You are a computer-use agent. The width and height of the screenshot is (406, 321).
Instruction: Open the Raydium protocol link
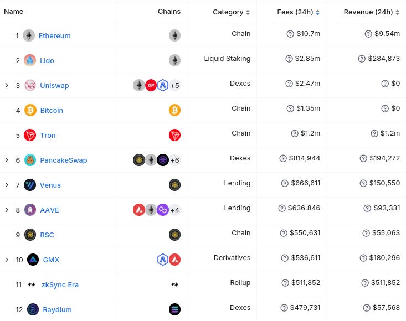(x=57, y=309)
